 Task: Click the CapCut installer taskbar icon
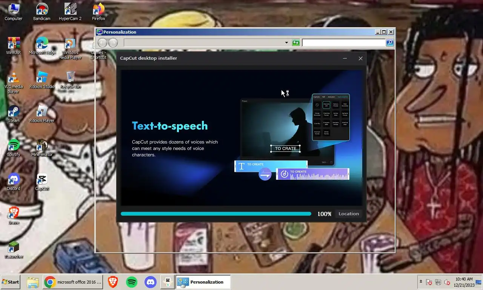(x=168, y=282)
